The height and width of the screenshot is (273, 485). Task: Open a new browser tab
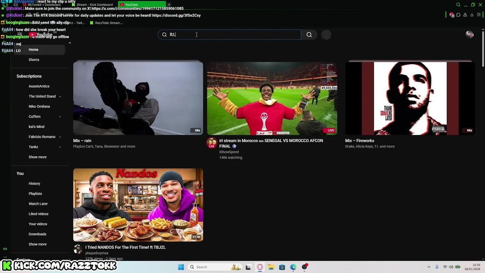pyautogui.click(x=169, y=5)
